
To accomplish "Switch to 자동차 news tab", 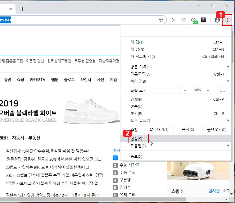I will click(18, 138).
